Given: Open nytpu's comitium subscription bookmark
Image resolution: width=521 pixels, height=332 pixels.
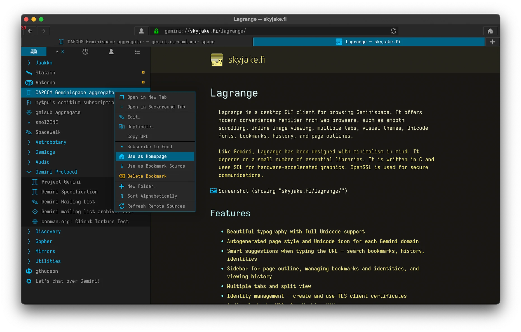Looking at the screenshot, I should coord(68,102).
